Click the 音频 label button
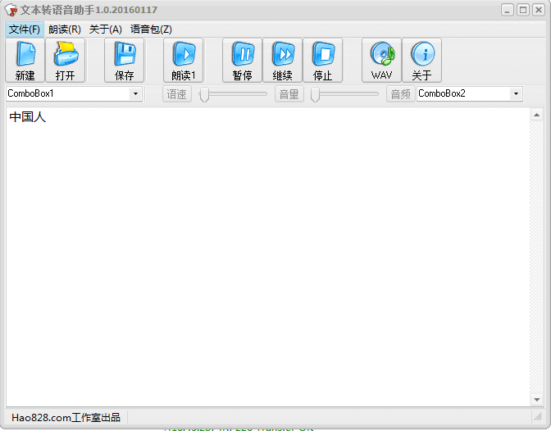Image resolution: width=551 pixels, height=431 pixels. point(400,94)
